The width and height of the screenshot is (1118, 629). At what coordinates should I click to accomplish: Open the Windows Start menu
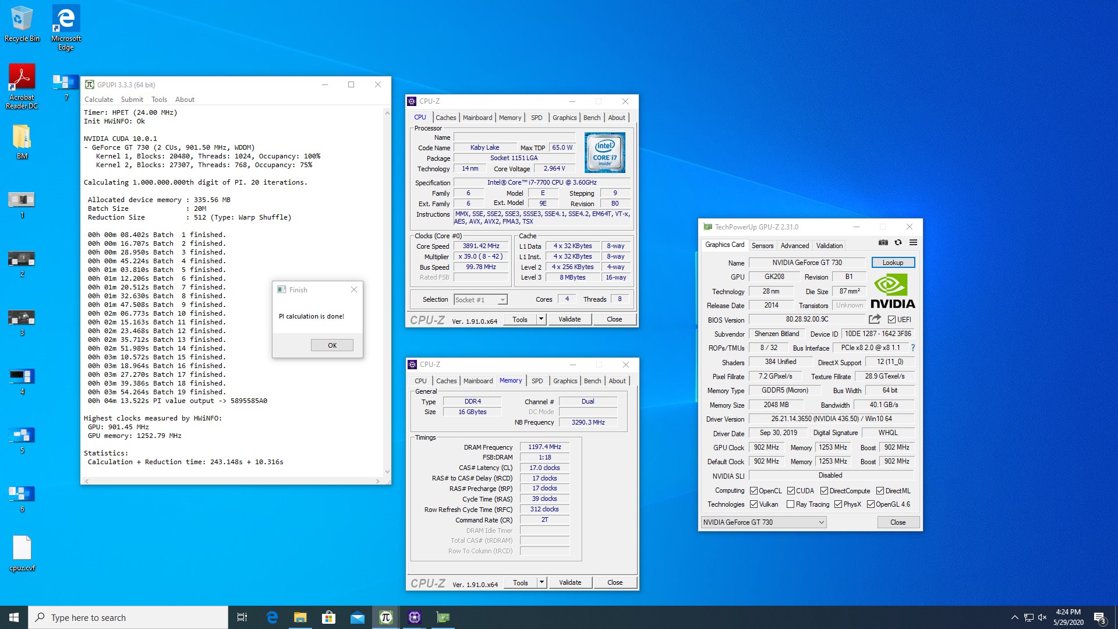[x=14, y=617]
